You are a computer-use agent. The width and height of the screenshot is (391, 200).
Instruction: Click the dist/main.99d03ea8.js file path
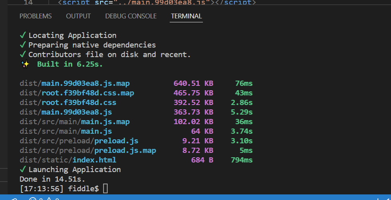click(x=66, y=112)
